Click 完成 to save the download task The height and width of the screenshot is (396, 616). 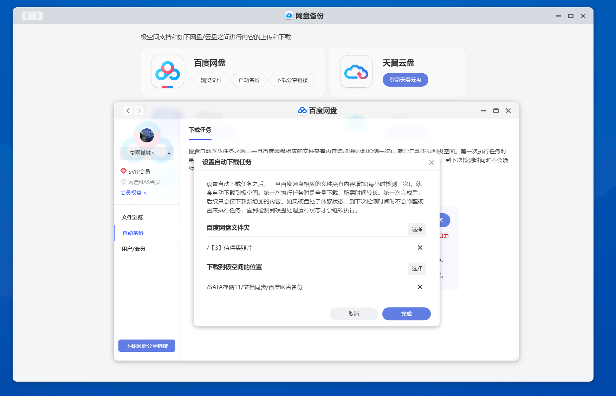pos(407,314)
